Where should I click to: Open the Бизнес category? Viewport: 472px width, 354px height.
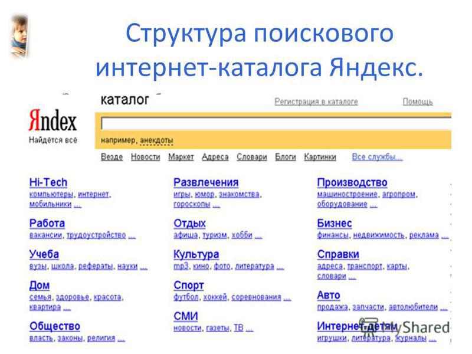335,224
